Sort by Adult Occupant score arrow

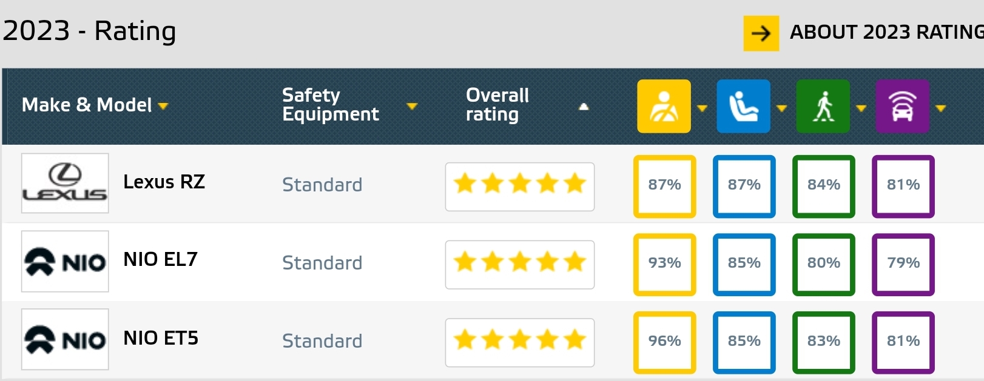click(x=702, y=108)
